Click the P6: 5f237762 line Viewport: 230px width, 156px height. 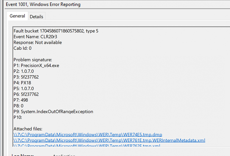click(x=26, y=94)
